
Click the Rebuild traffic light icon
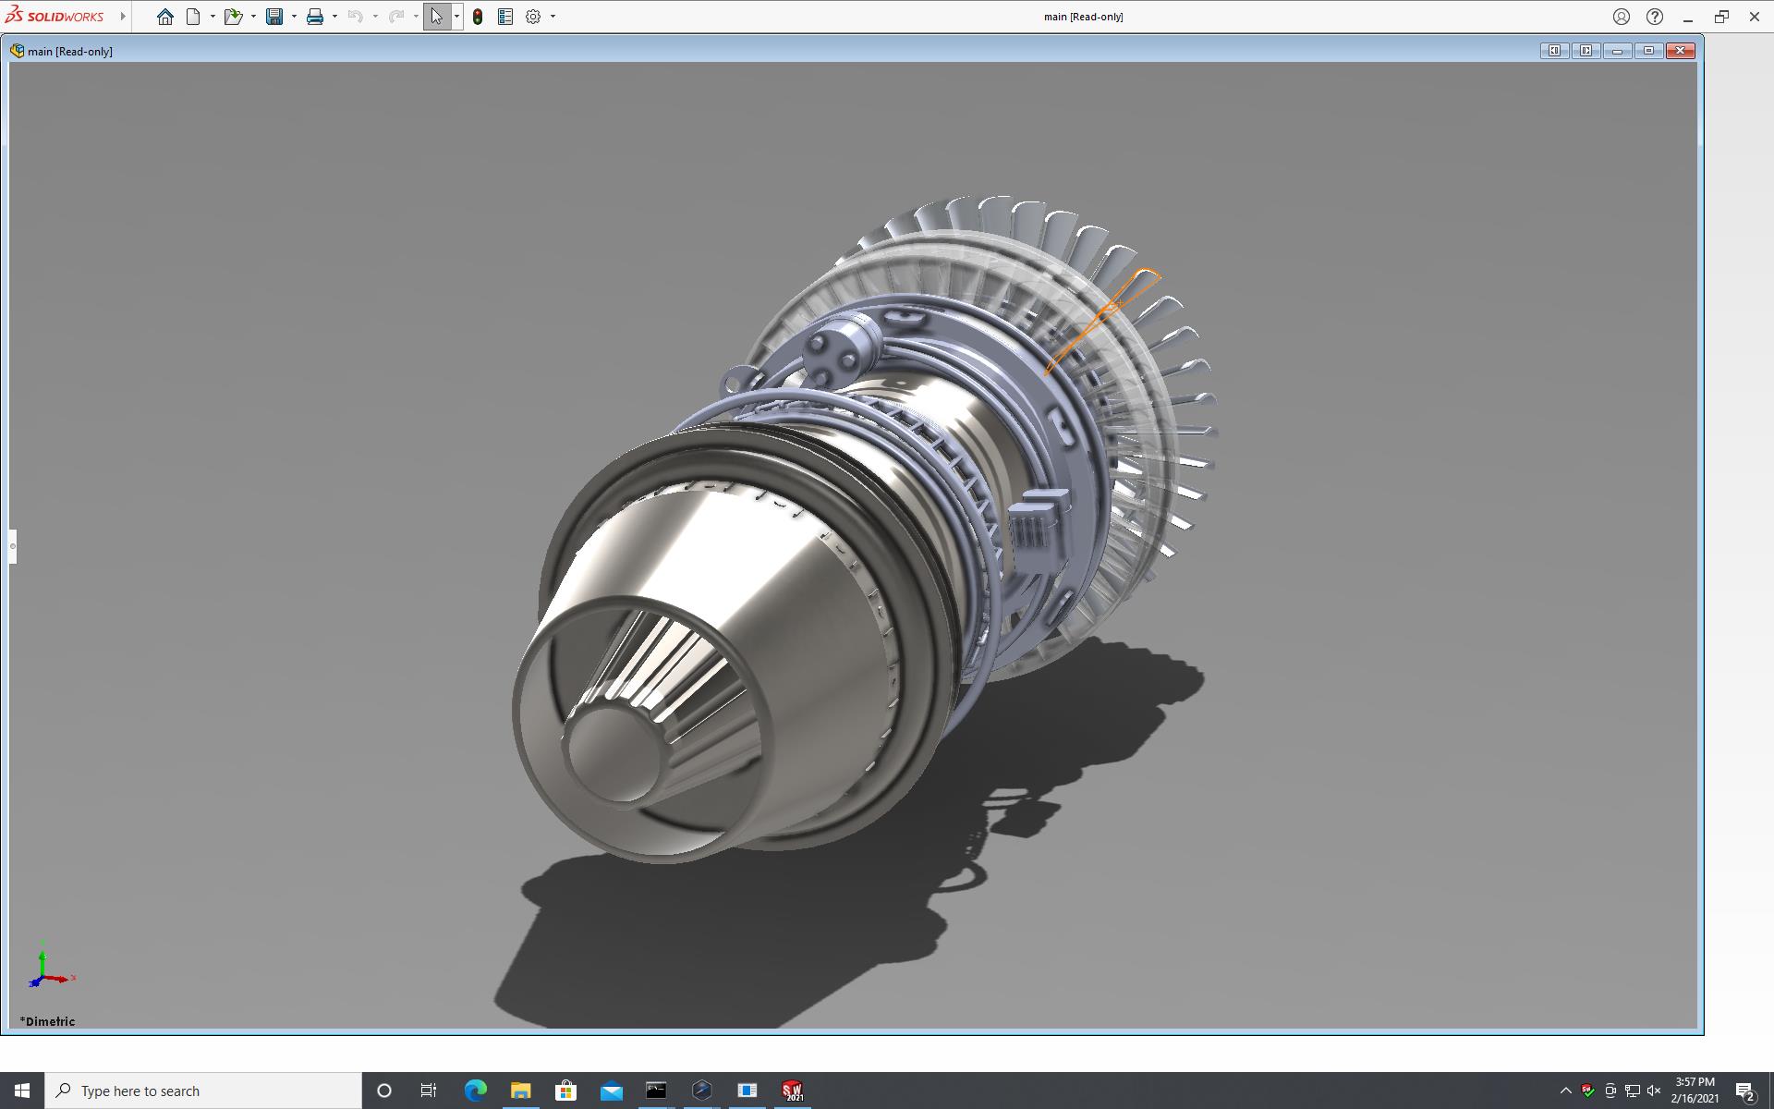[x=478, y=17]
